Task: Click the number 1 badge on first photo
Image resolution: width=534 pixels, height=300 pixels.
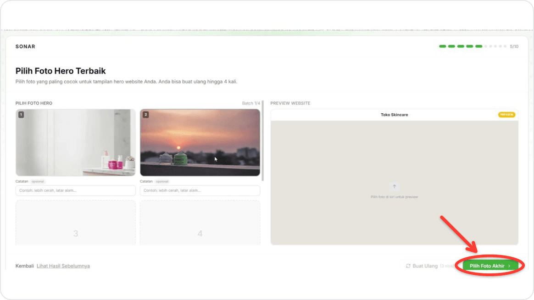Action: coord(21,115)
